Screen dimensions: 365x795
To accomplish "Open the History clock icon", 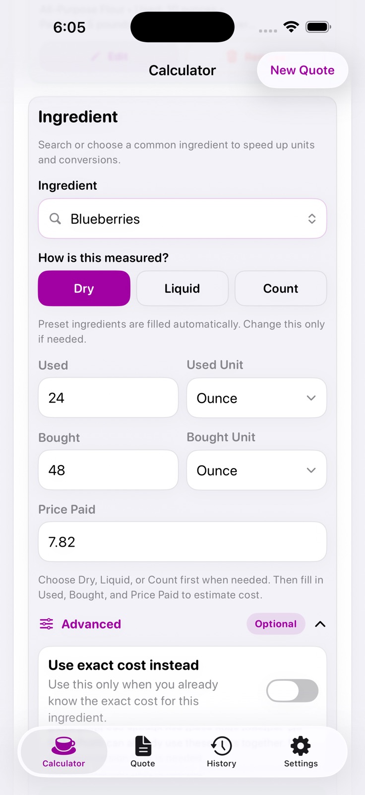I will [x=221, y=745].
